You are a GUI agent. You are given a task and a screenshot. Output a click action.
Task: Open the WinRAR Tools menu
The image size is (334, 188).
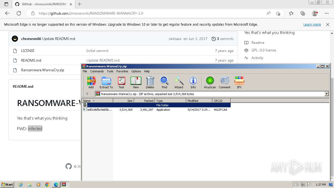[x=110, y=71]
